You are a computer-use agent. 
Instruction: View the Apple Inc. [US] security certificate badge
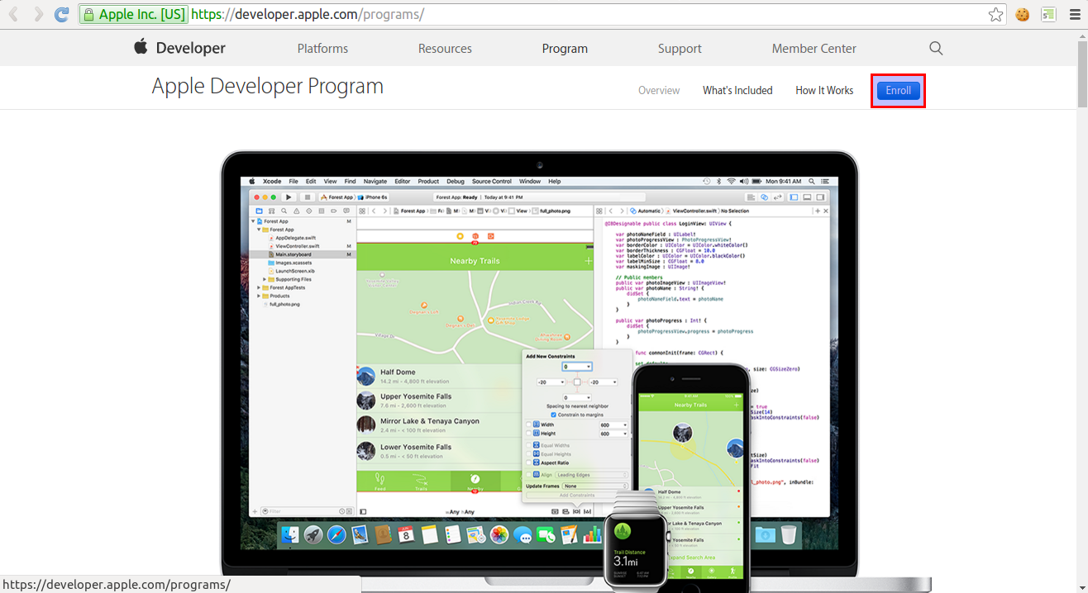click(x=134, y=14)
